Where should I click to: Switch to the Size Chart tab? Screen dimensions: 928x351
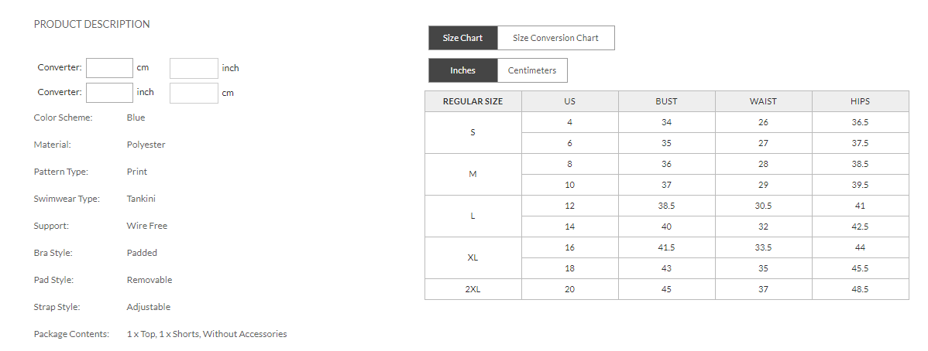(x=462, y=38)
